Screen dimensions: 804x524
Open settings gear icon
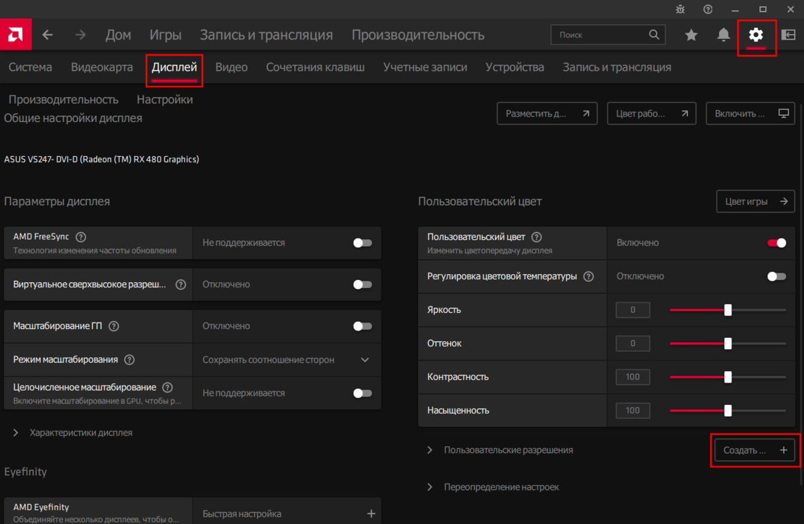[756, 35]
